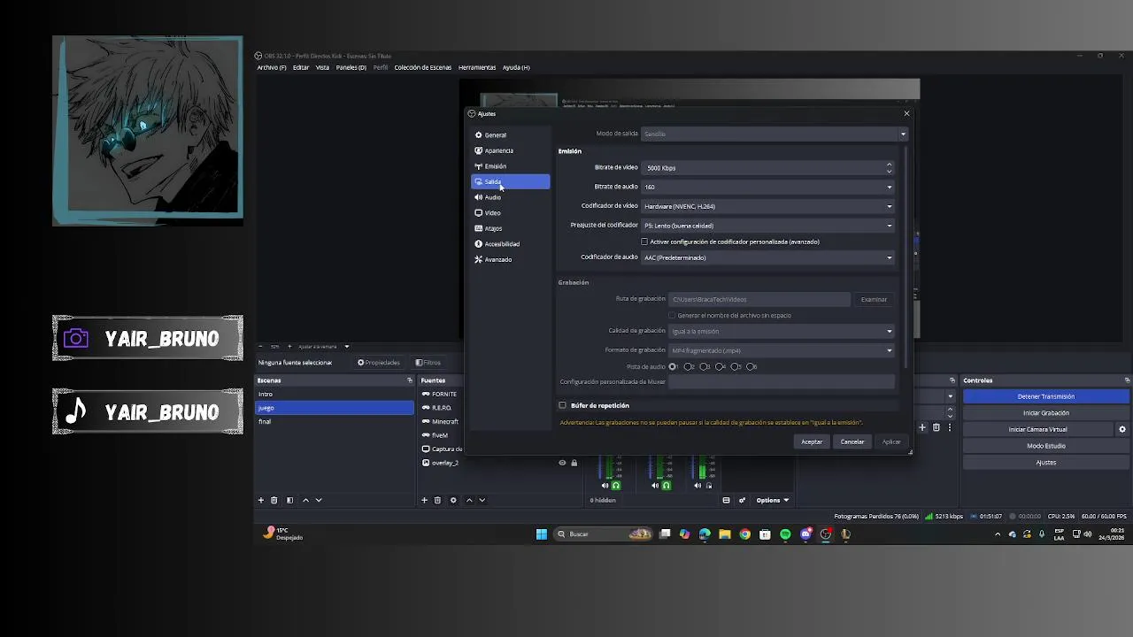
Task: Select the Salida settings section
Action: (510, 181)
